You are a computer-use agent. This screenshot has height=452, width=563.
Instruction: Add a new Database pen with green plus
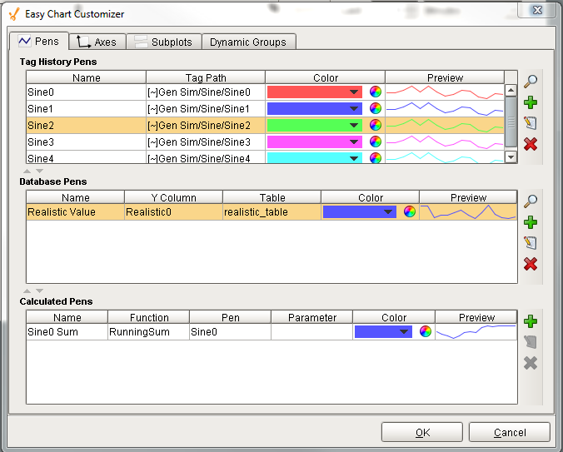click(531, 222)
